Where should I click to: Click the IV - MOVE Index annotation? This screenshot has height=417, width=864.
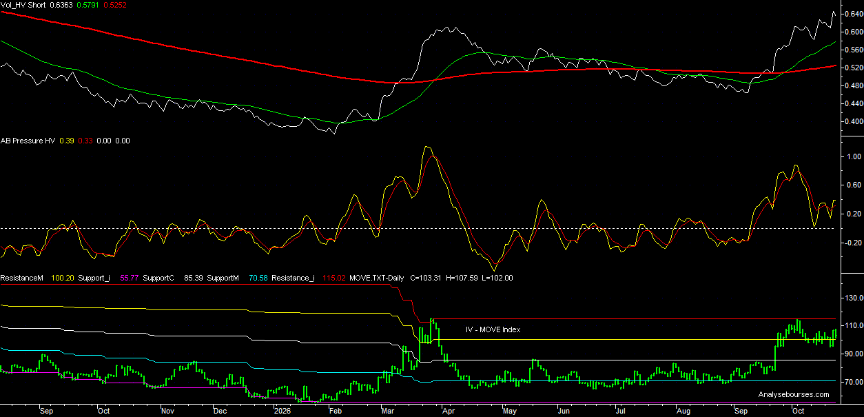(493, 330)
